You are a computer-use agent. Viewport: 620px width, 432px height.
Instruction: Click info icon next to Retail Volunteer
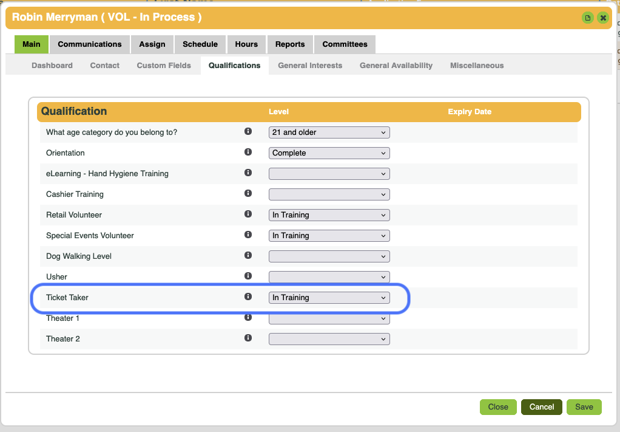[248, 214]
